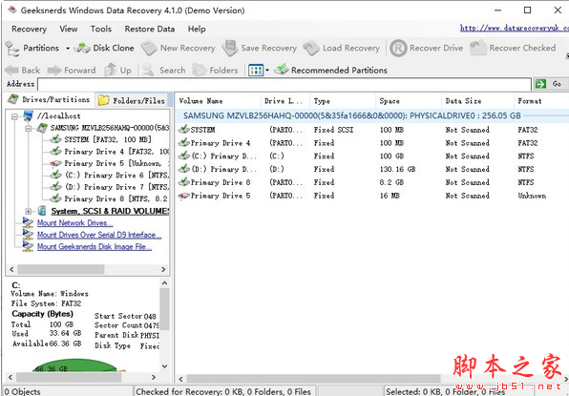Click the Mount Network Drives link

75,223
